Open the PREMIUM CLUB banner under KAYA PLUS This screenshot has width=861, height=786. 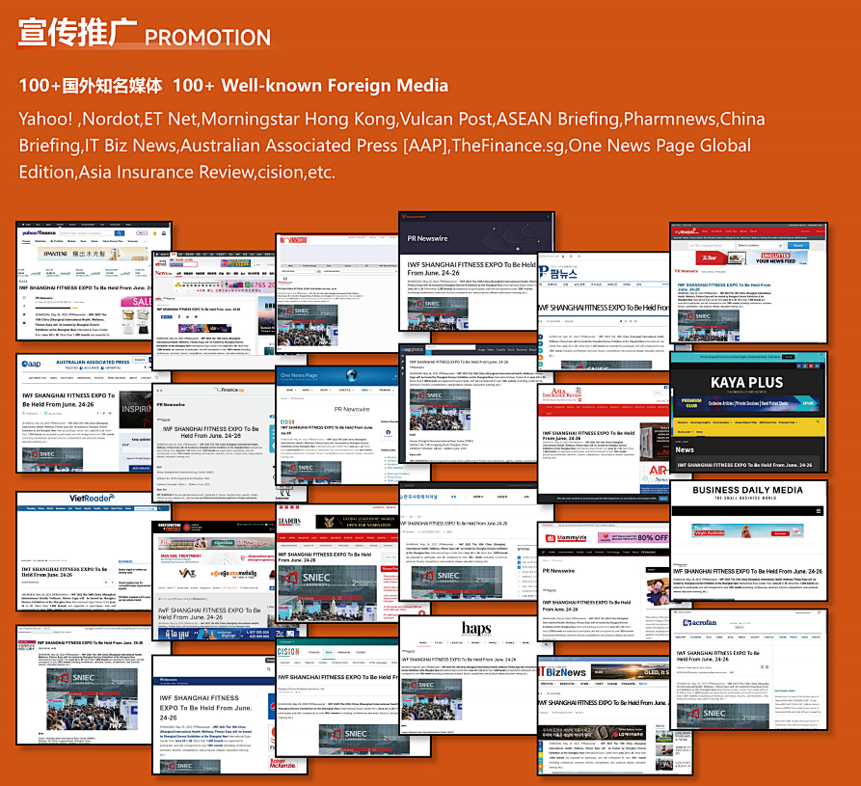747,403
